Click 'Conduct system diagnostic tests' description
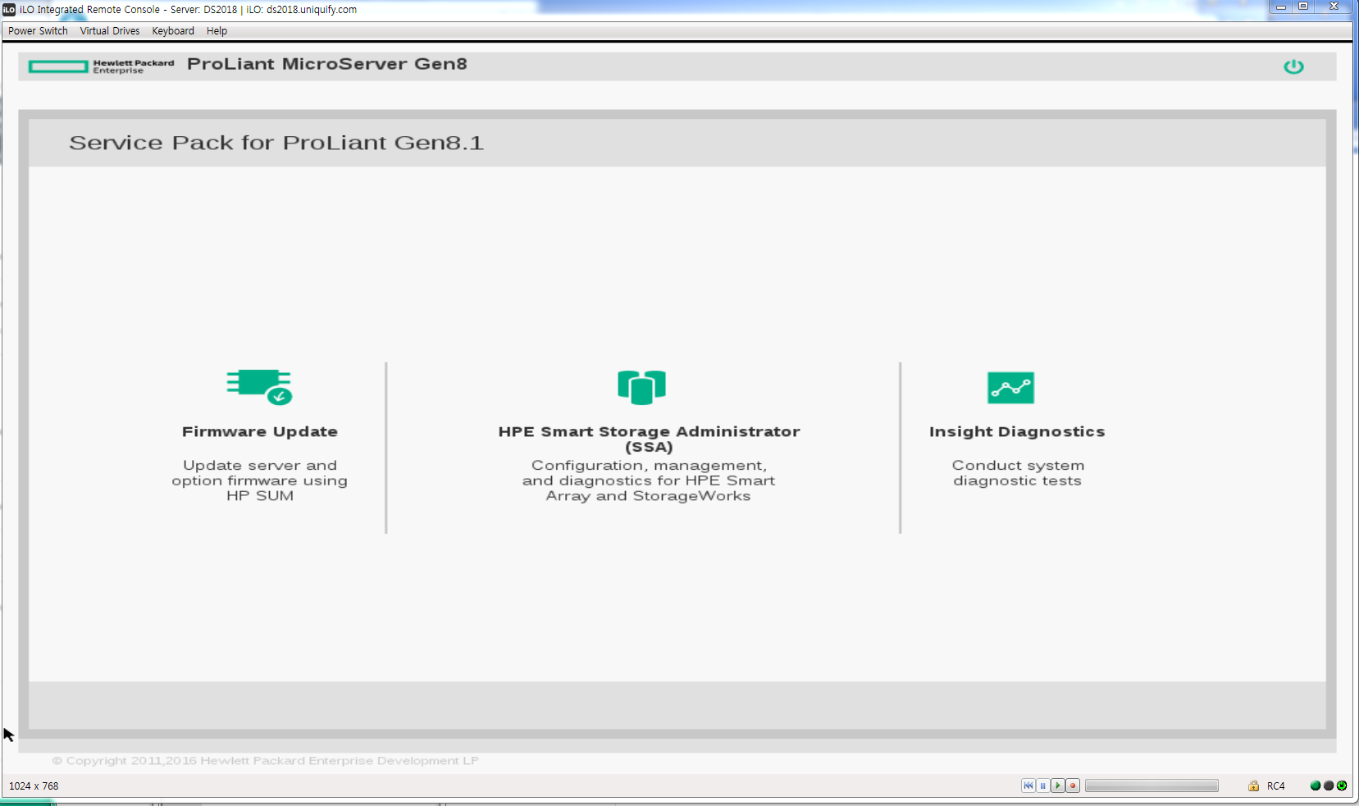Screen dimensions: 1359x806 point(1018,473)
